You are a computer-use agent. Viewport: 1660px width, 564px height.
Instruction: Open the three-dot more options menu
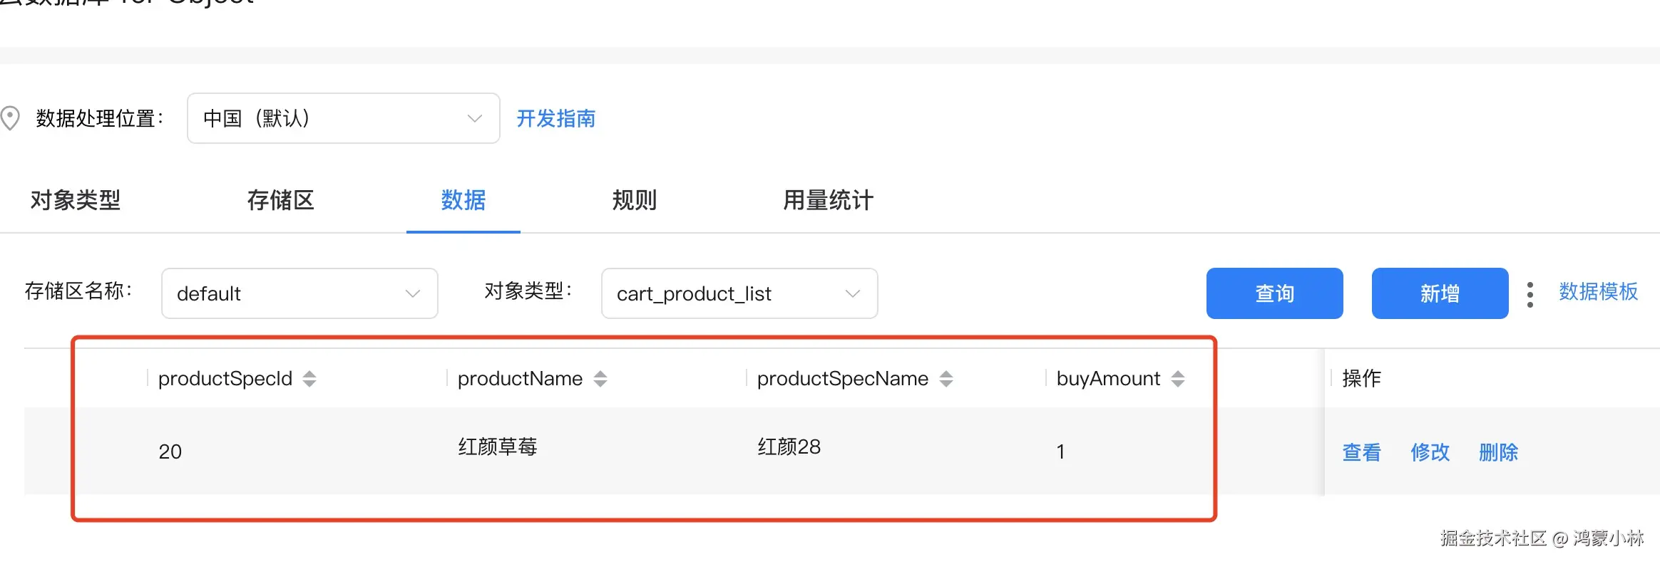point(1530,294)
